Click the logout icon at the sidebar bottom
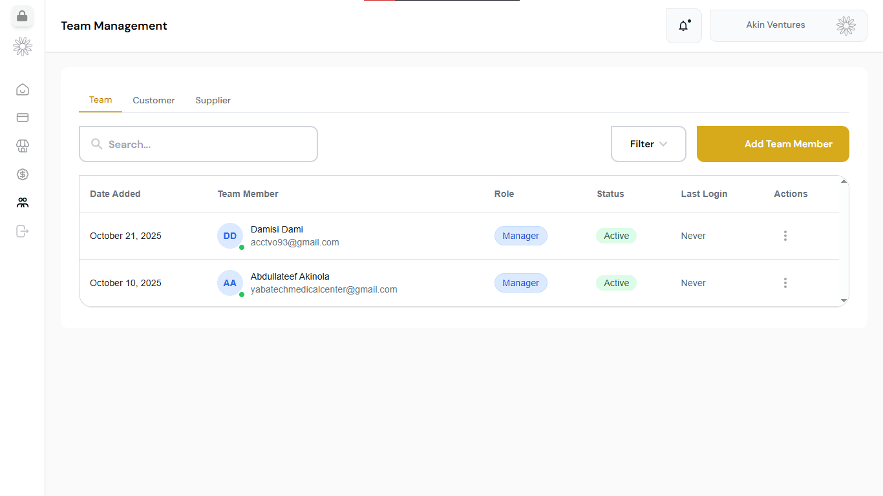 22,231
